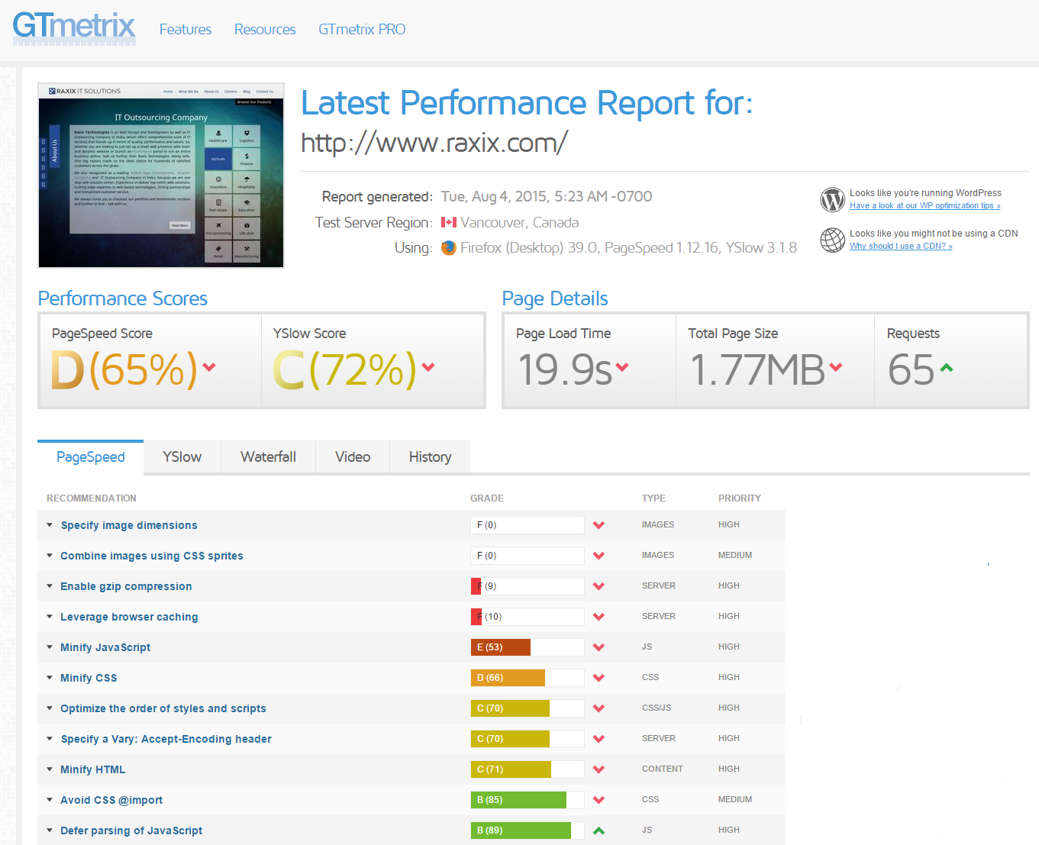Open the Raxix site screenshot thumbnail

coord(161,176)
